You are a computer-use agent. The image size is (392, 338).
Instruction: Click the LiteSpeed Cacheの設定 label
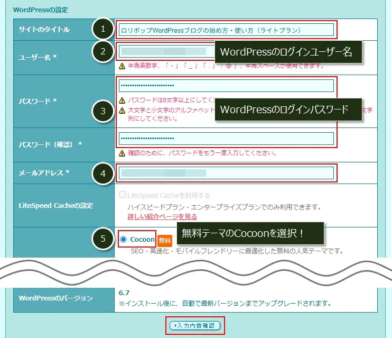pos(56,206)
